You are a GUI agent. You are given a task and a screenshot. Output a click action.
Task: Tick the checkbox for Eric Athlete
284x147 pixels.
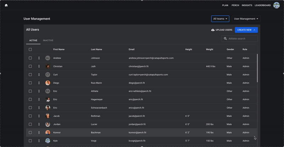click(30, 91)
